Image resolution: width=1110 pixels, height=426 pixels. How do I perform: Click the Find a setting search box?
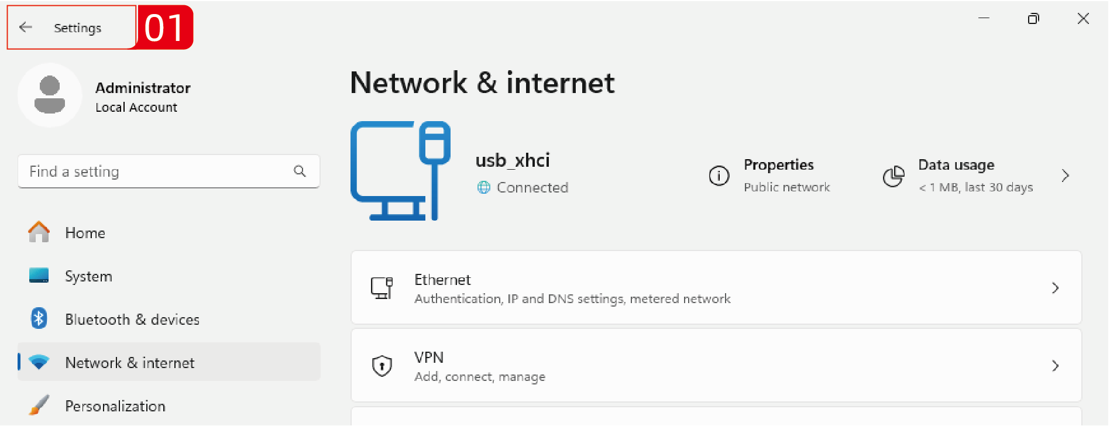point(158,171)
